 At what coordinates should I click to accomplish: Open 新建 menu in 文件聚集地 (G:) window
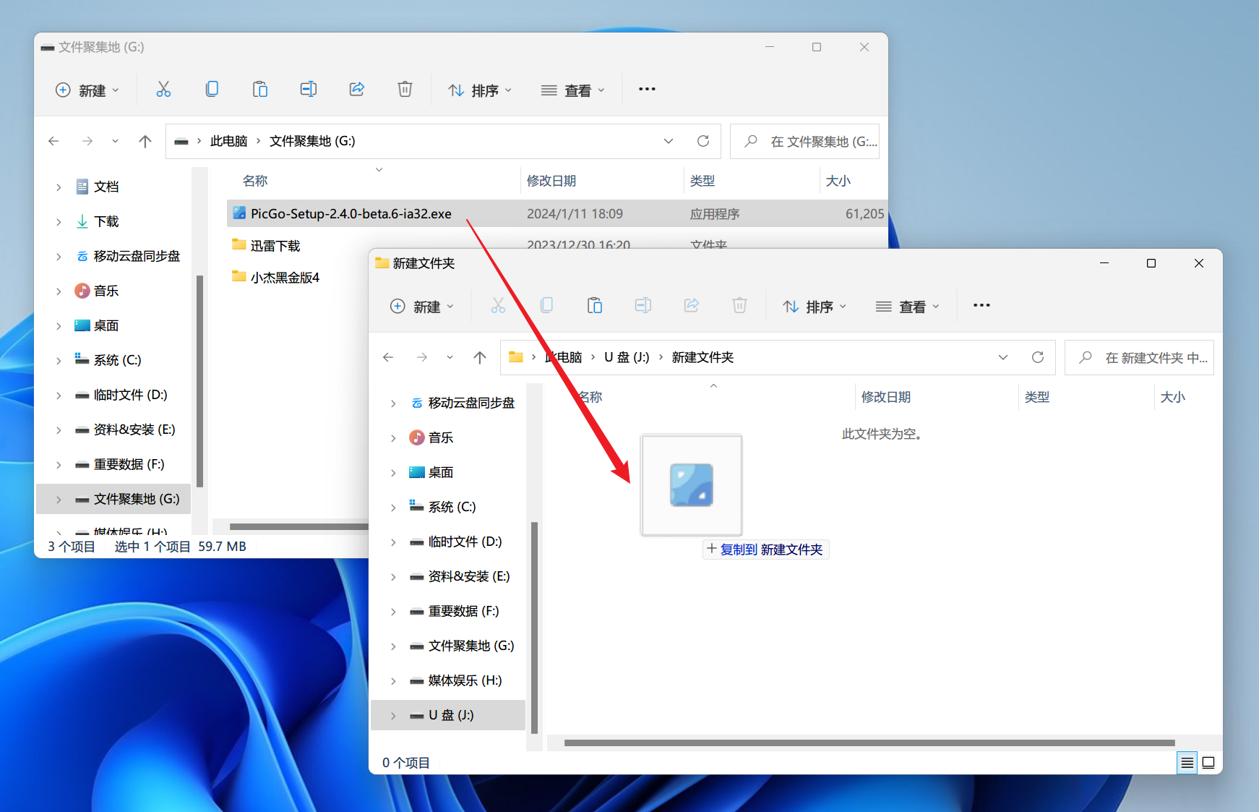(87, 90)
